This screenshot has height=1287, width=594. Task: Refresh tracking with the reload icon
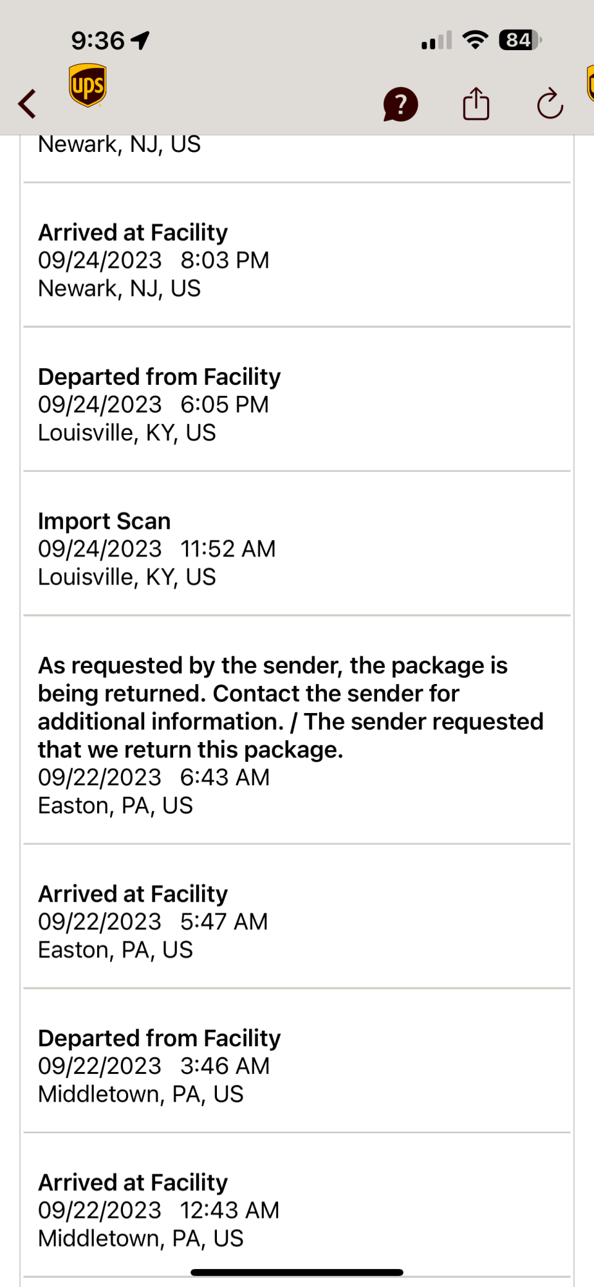[550, 104]
